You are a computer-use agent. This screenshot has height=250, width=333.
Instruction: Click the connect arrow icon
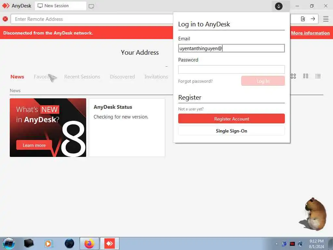pos(313,19)
